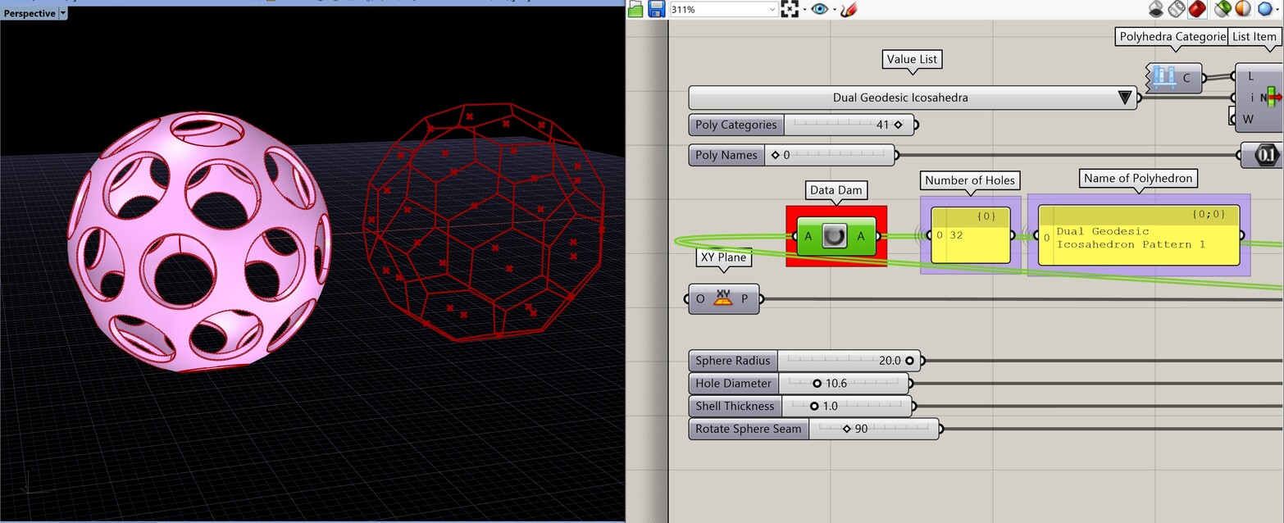Select the Hole Diameter slider label
This screenshot has height=523, width=1284.
(x=733, y=384)
